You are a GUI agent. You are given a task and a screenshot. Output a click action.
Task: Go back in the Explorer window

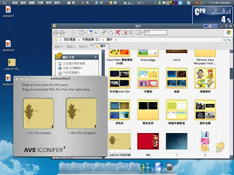coord(56,32)
